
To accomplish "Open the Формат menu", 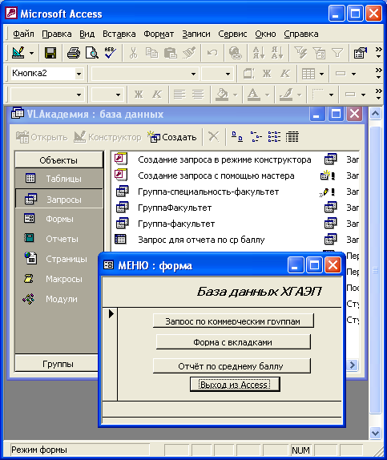I will [159, 34].
